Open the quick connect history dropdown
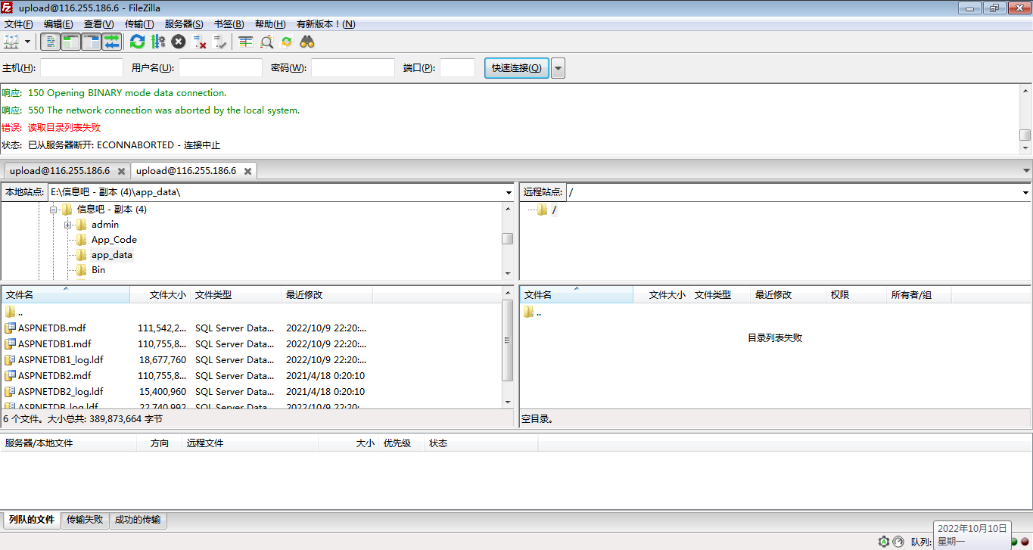Viewport: 1033px width, 550px height. (x=558, y=68)
